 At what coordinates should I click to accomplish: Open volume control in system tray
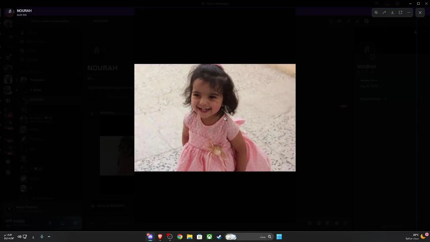(x=19, y=237)
